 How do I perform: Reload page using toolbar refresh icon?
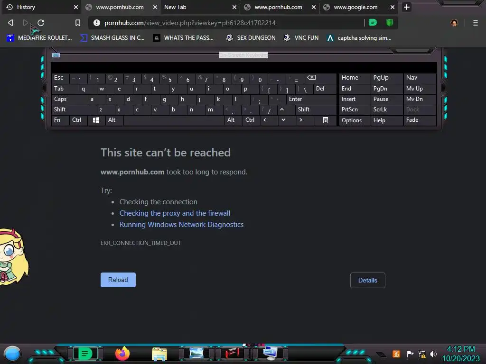tap(41, 23)
